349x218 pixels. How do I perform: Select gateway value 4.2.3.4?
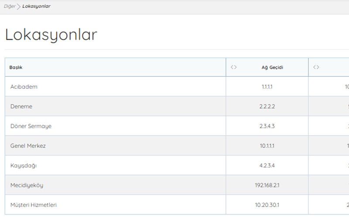coord(267,166)
